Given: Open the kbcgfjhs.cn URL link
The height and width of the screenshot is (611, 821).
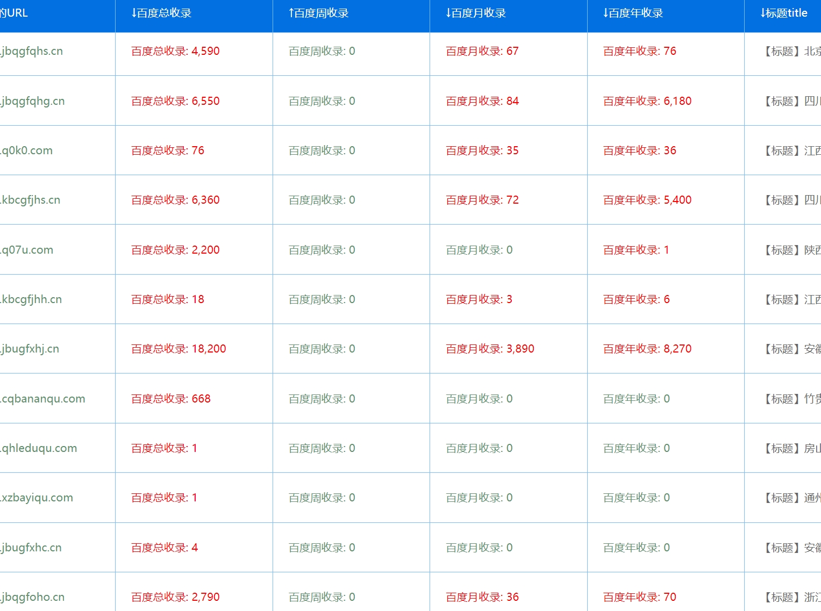Looking at the screenshot, I should coord(30,200).
